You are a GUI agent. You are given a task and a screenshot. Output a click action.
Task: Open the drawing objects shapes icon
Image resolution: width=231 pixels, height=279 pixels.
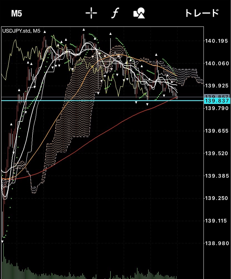(139, 13)
